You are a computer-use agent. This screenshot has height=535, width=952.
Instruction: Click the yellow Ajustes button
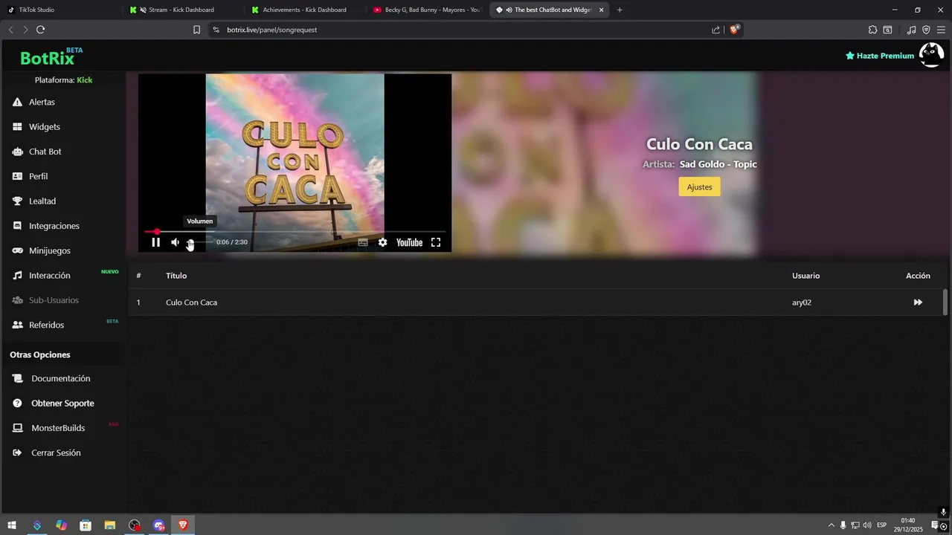pos(699,187)
